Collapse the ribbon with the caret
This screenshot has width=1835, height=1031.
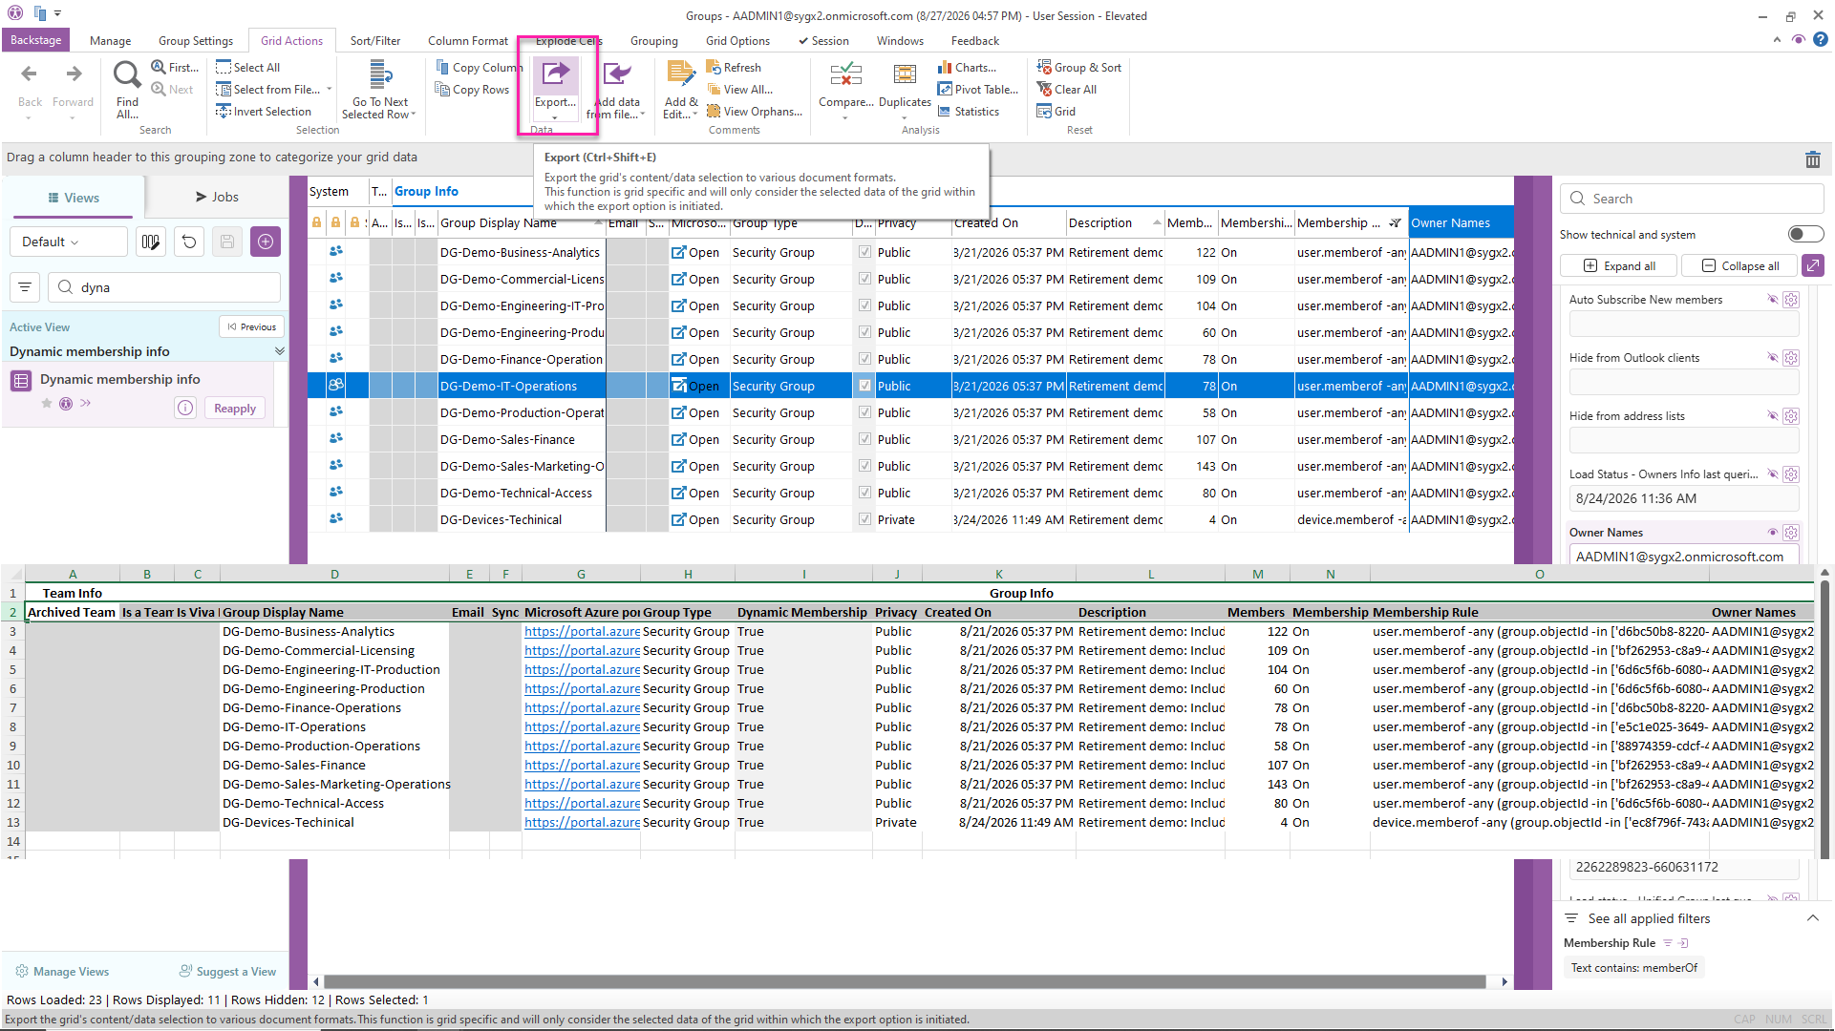pyautogui.click(x=1777, y=40)
